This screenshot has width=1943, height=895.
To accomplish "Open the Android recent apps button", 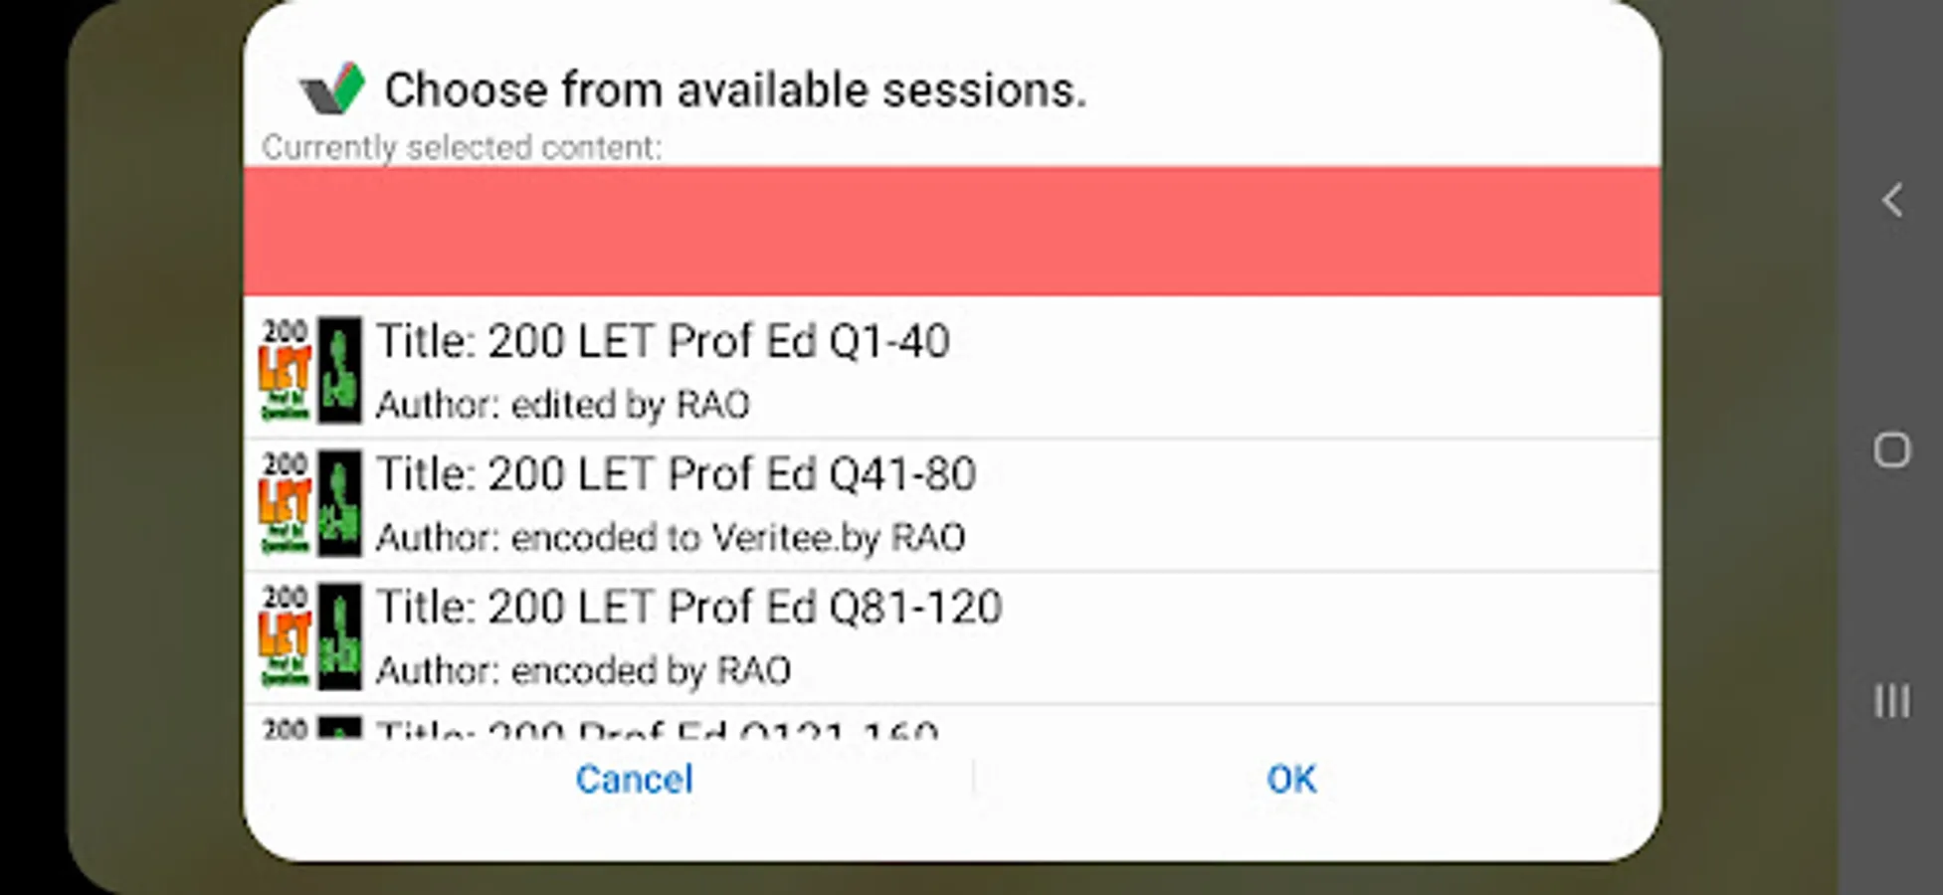I will [x=1891, y=701].
